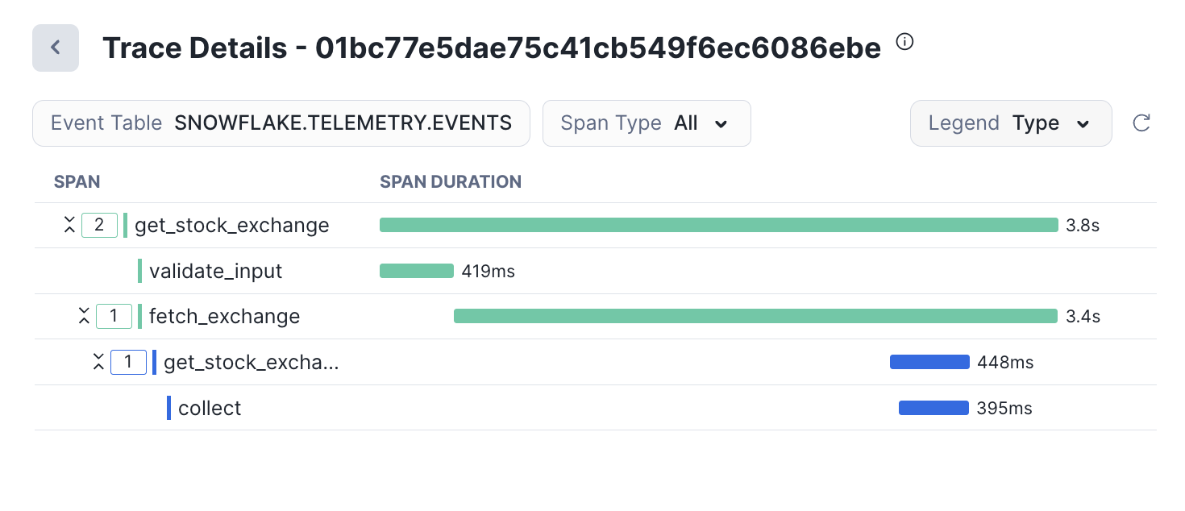Click the Event Table field
The width and height of the screenshot is (1185, 511).
(281, 123)
